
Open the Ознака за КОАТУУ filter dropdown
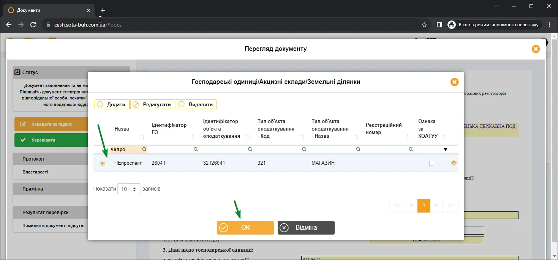446,150
